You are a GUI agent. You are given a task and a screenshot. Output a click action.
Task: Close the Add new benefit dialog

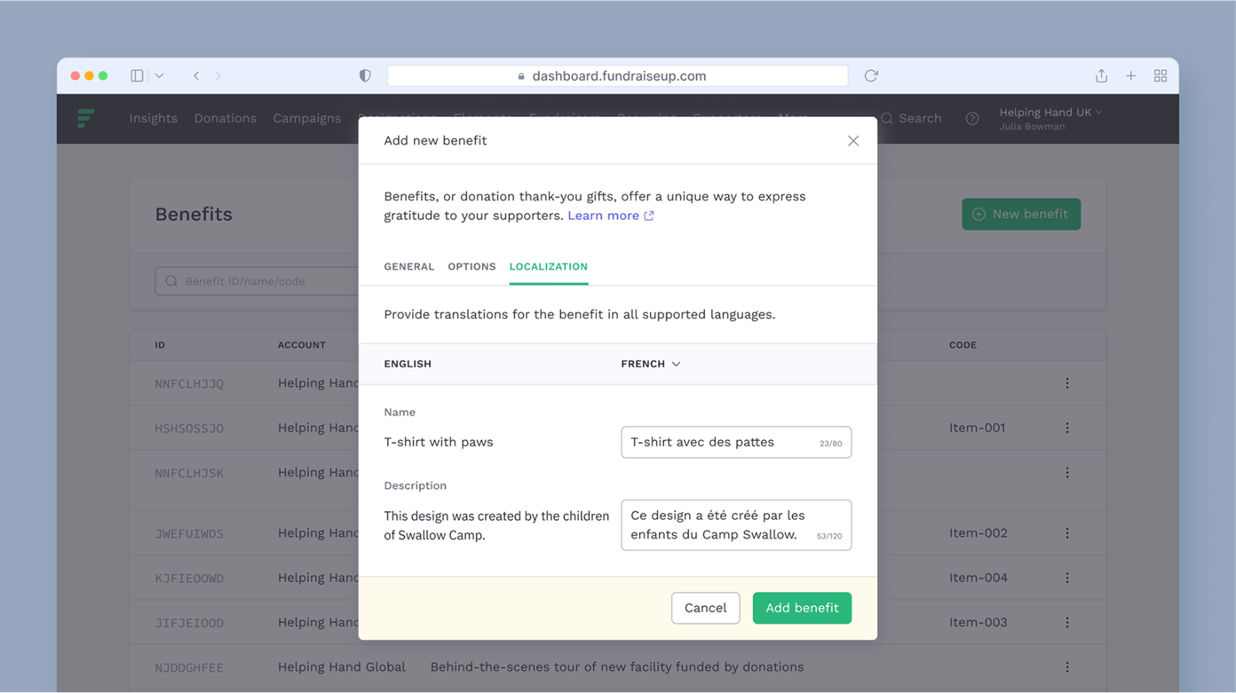tap(853, 140)
